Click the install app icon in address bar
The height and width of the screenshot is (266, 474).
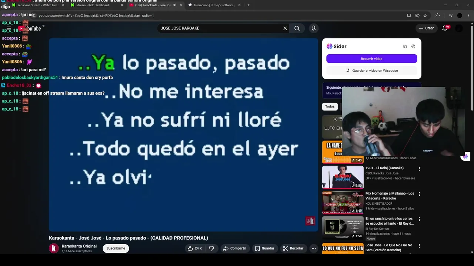(x=409, y=16)
